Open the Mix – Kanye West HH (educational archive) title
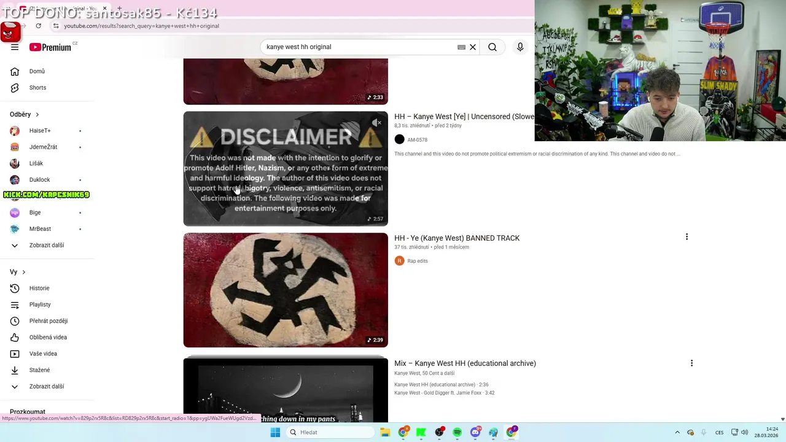 coord(465,363)
